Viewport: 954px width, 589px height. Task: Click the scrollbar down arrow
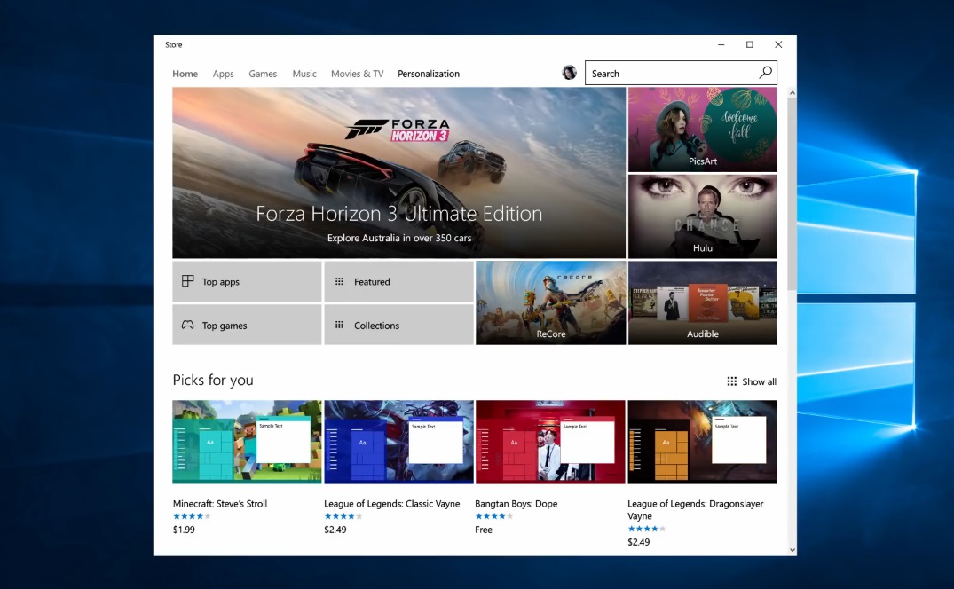(x=792, y=549)
